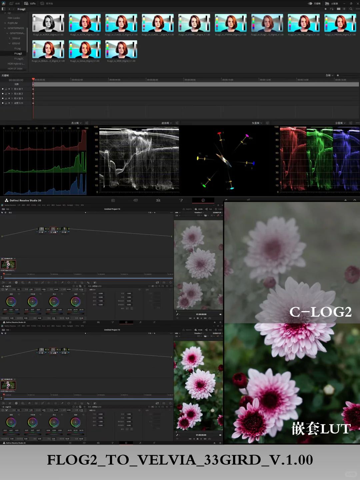Click the keyframe panel zoom slider handle
The height and width of the screenshot is (480, 360).
point(338,75)
